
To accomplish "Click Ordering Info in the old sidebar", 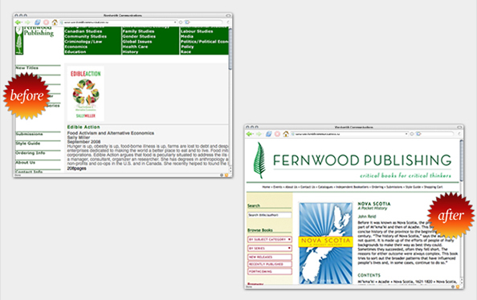I will click(31, 153).
